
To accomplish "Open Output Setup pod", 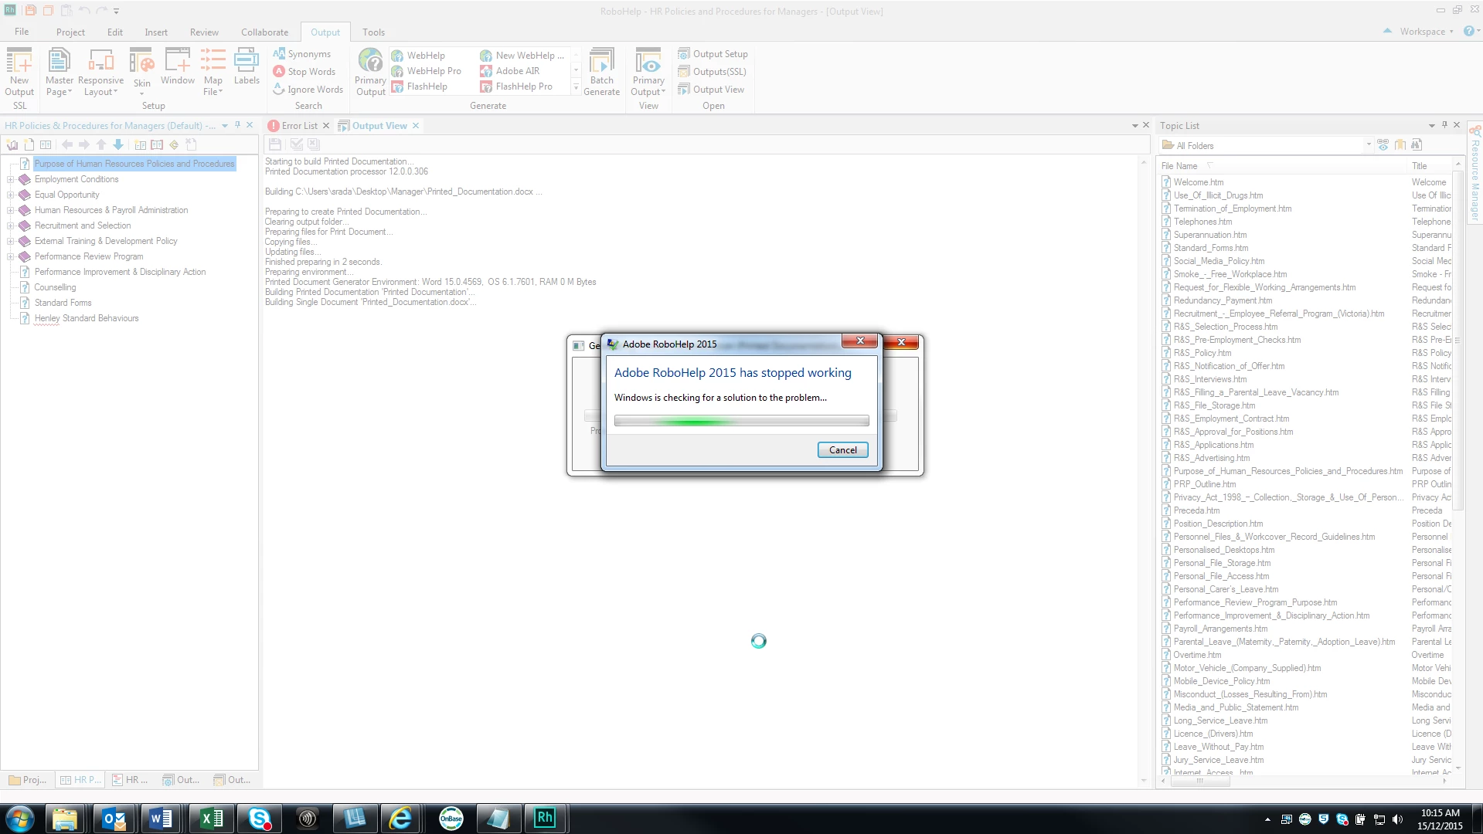I will click(713, 54).
